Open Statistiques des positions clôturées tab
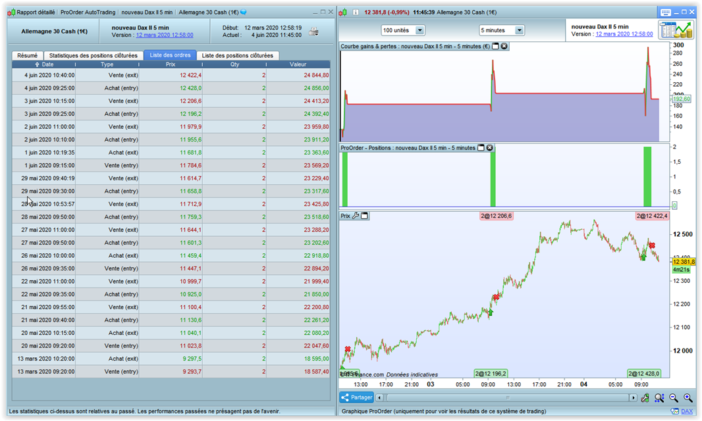Viewport: 702px width, 421px height. (93, 55)
